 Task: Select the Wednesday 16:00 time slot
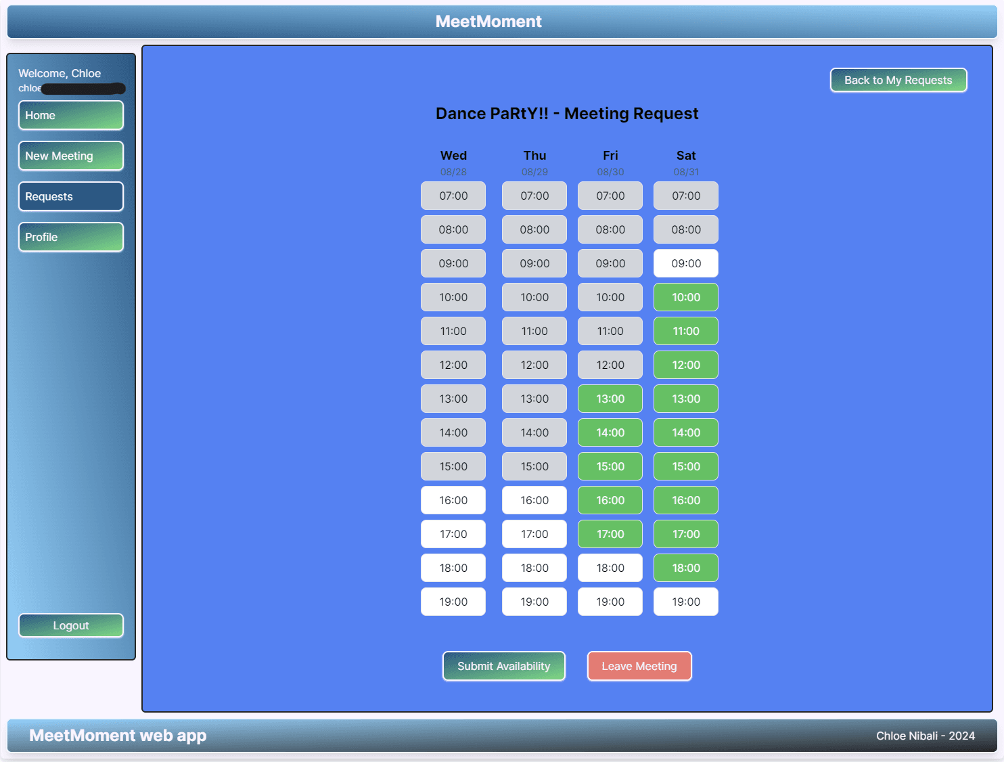tap(453, 500)
